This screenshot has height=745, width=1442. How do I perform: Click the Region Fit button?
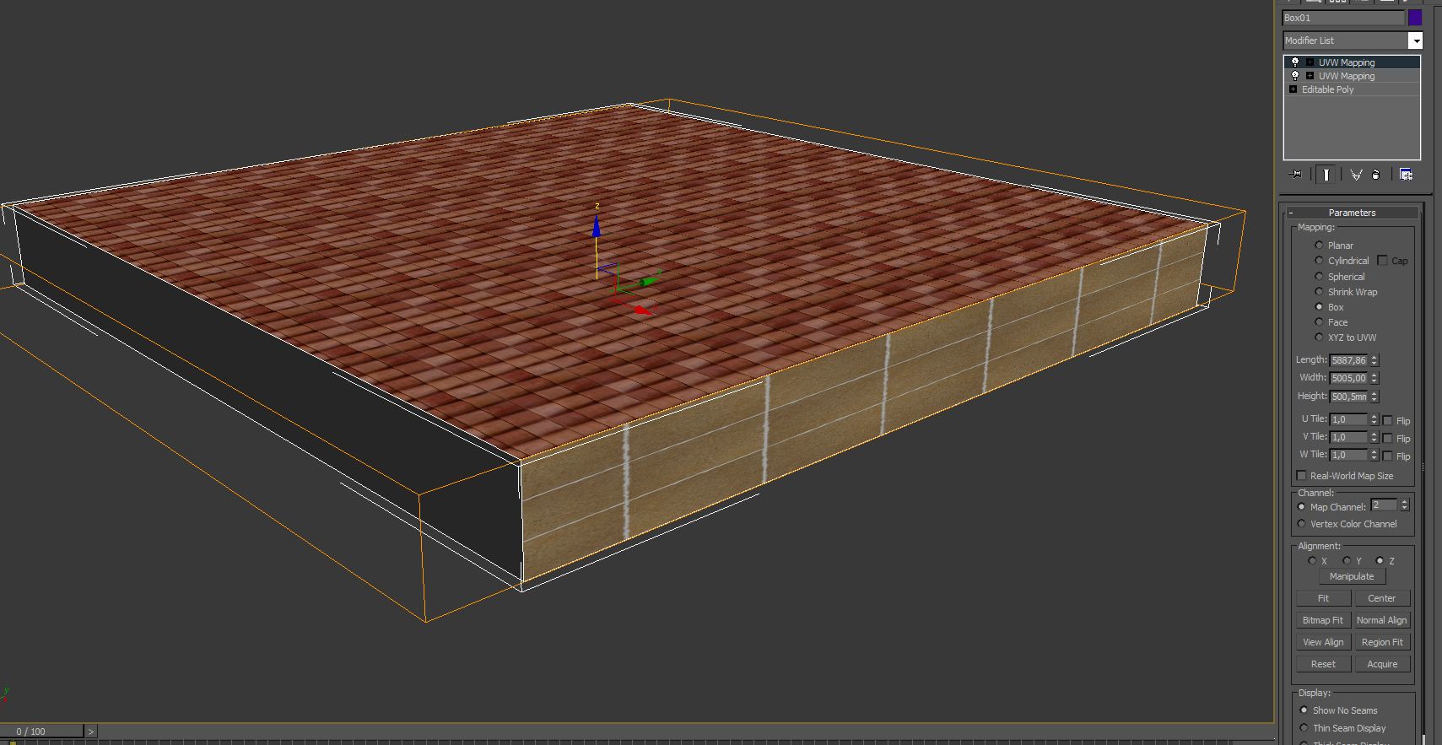tap(1382, 642)
